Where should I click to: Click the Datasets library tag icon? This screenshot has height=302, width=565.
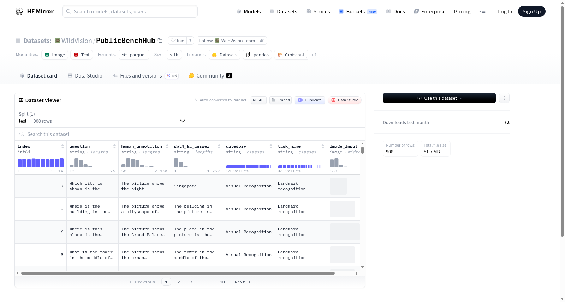pyautogui.click(x=214, y=55)
